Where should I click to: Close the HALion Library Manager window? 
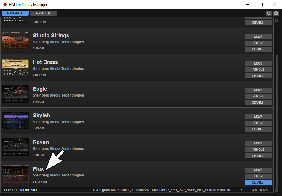pyautogui.click(x=275, y=4)
